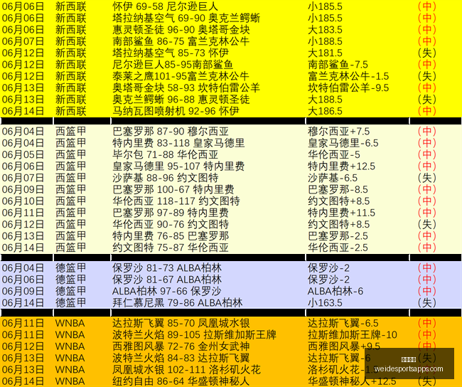462x387 pixels.
Task: Select pick cell 巴塞罗那-2.5
Action: (338, 236)
